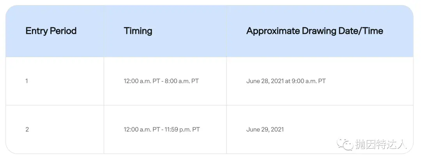Viewport: 421px width, 163px height.
Task: Click the Approximate Drawing Date/Time header
Action: point(315,31)
